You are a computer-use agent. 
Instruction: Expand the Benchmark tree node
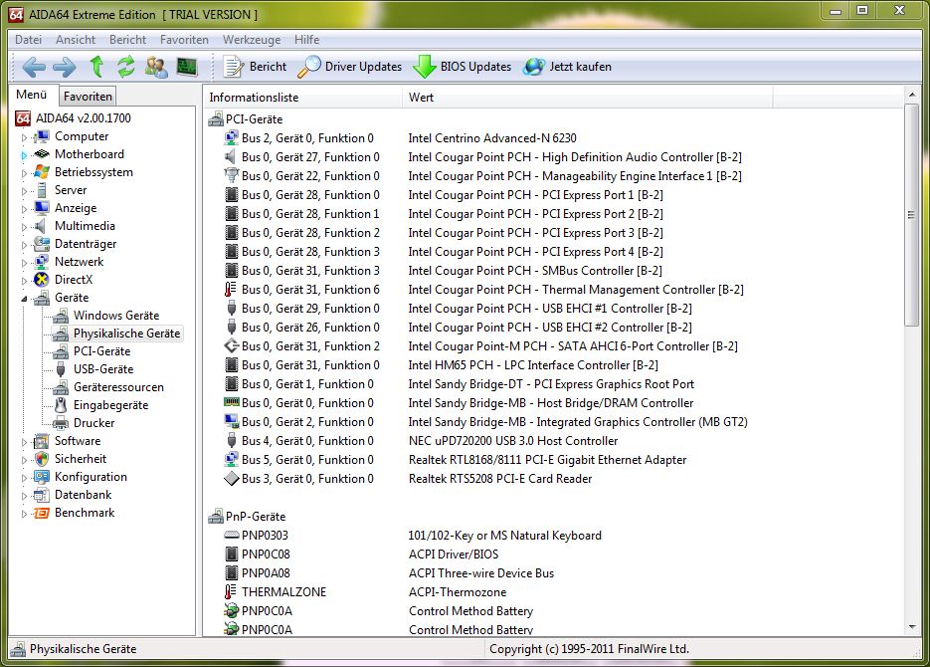24,514
